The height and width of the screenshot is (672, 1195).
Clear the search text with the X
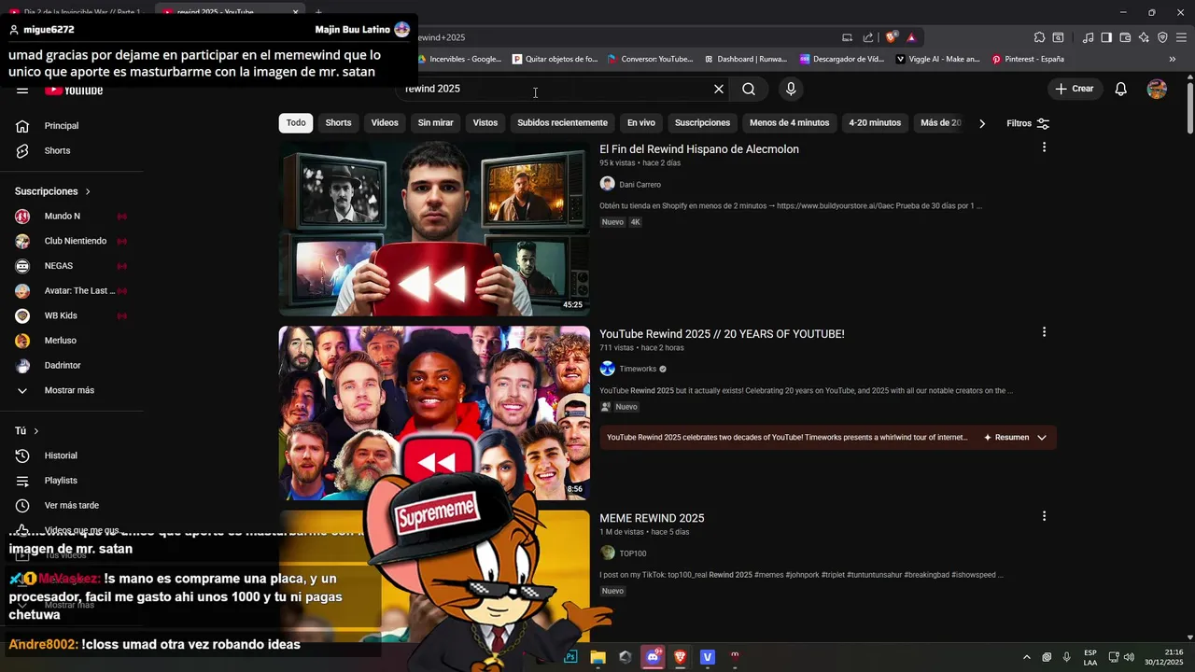[x=719, y=89]
